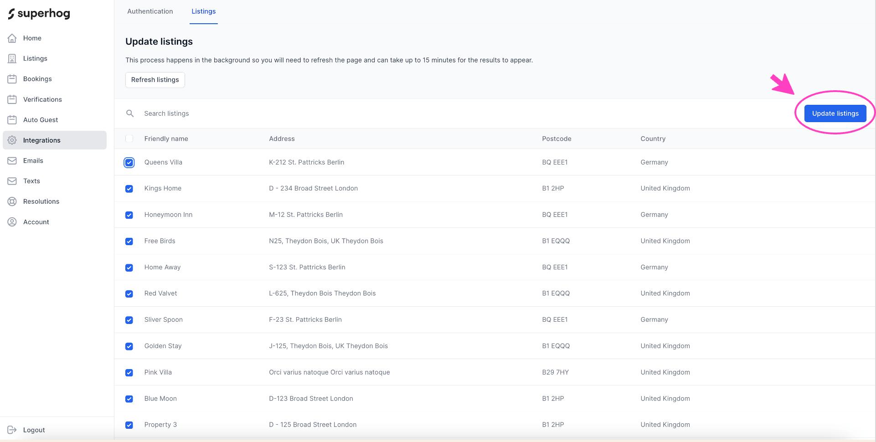Click the Refresh listings button
The width and height of the screenshot is (876, 442).
pos(155,80)
